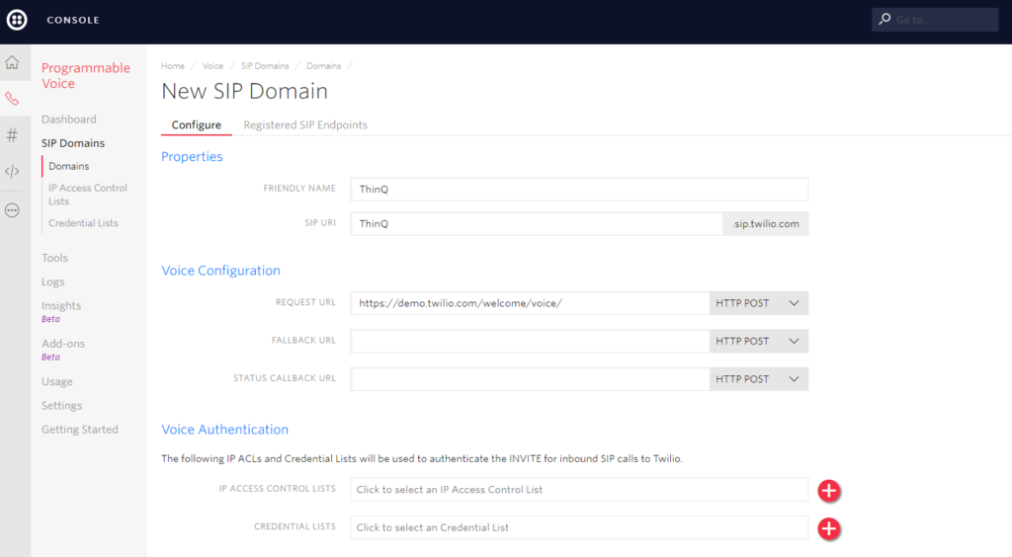Click the Twilio logo icon
Image resolution: width=1012 pixels, height=557 pixels.
(17, 20)
